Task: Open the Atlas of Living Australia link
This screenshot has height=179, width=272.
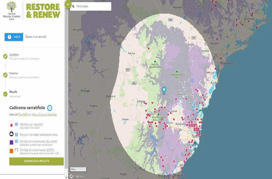Action: point(44,115)
